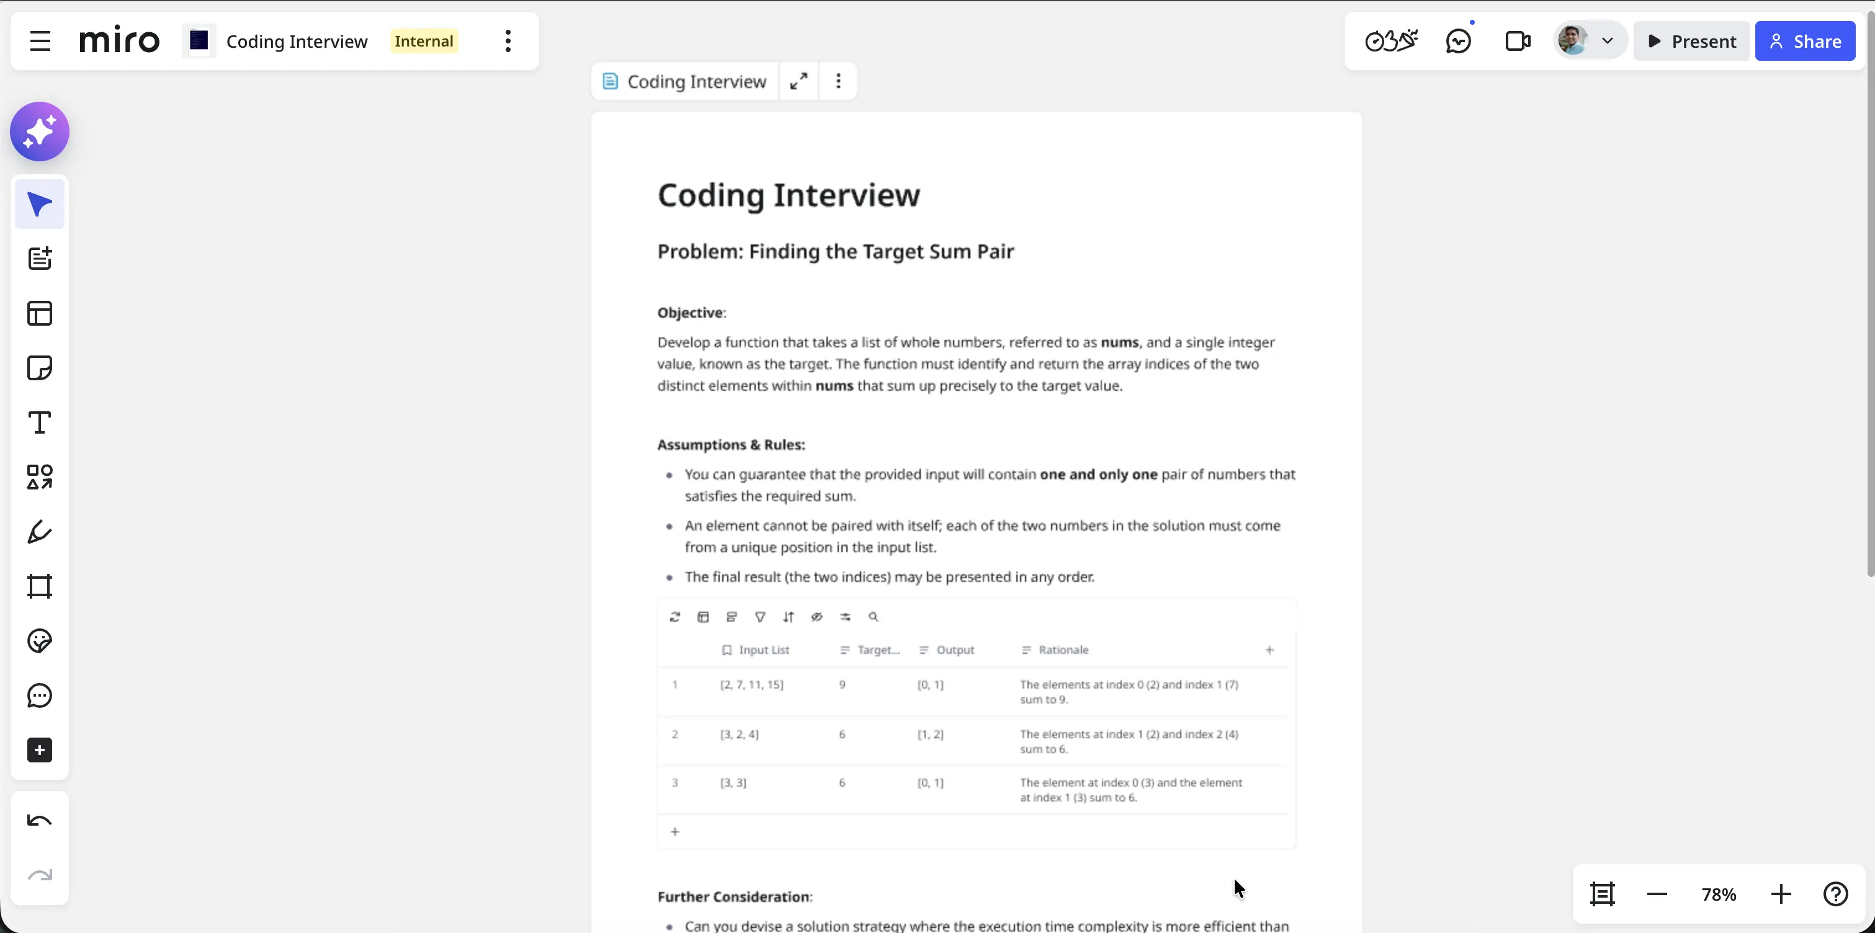Click the zoom out minus control
Screen dimensions: 1875x933
[x=1657, y=895]
